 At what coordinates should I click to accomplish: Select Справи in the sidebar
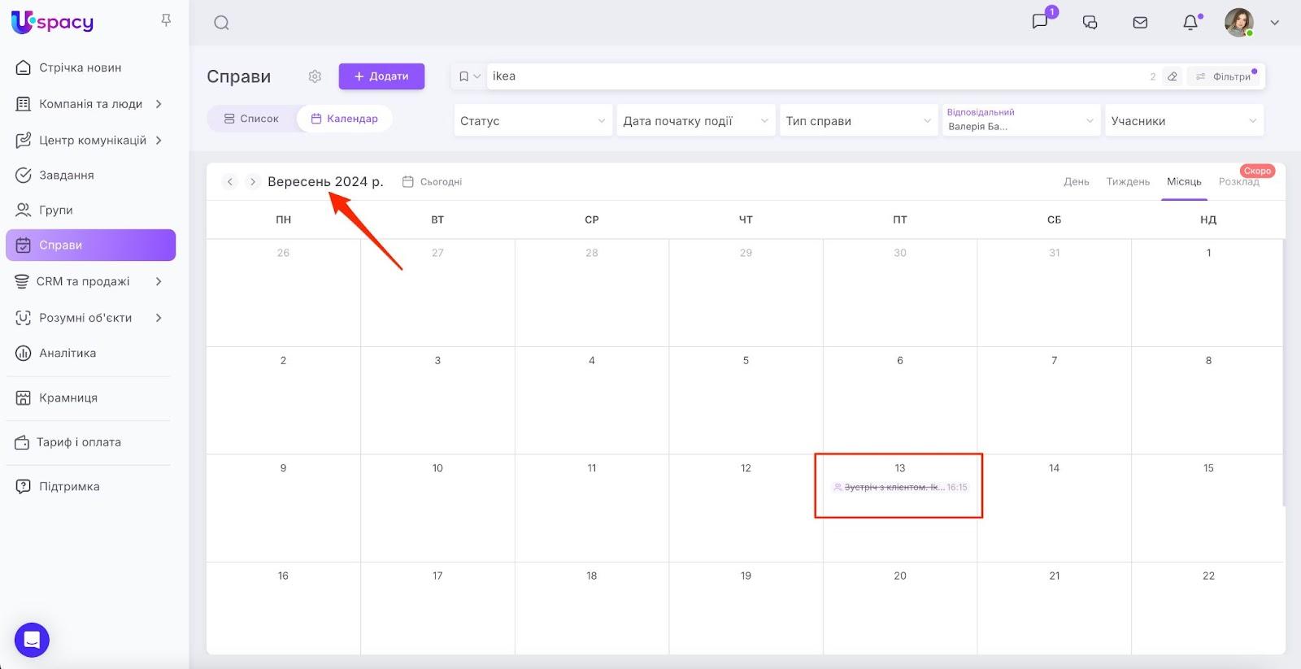(91, 245)
